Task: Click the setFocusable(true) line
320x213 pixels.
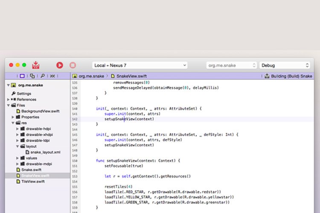Action: coord(124,166)
